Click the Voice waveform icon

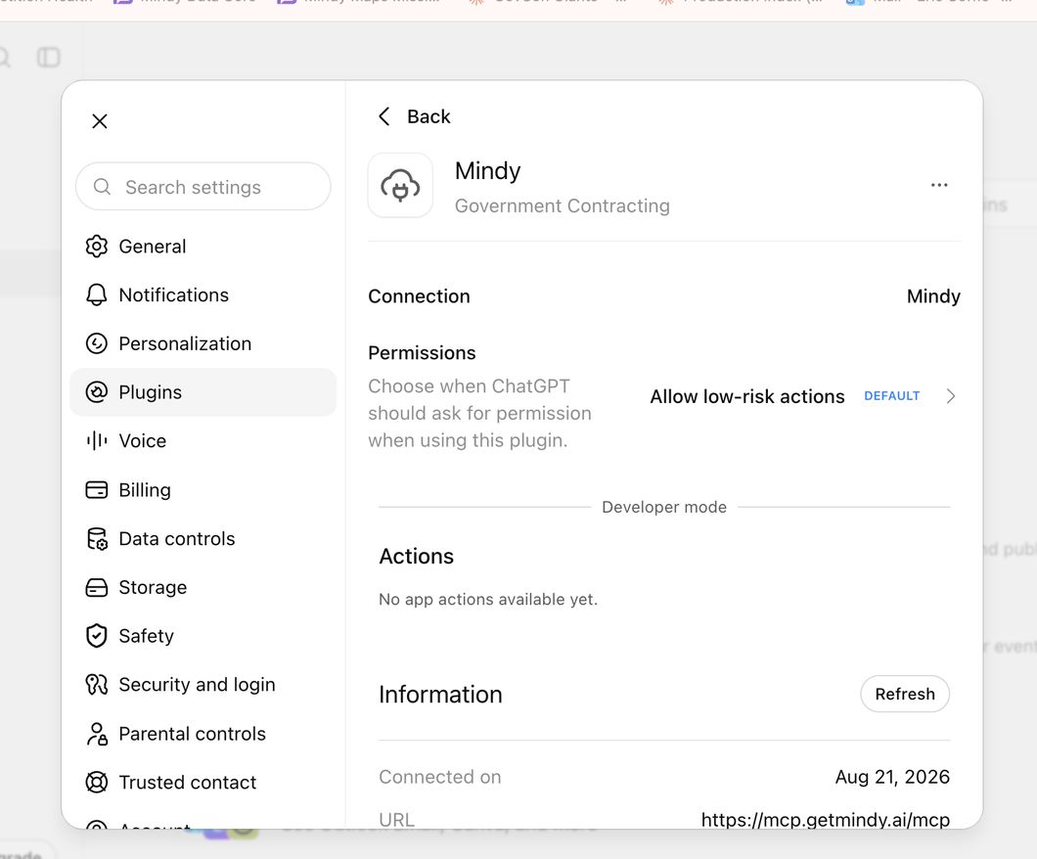click(x=97, y=440)
